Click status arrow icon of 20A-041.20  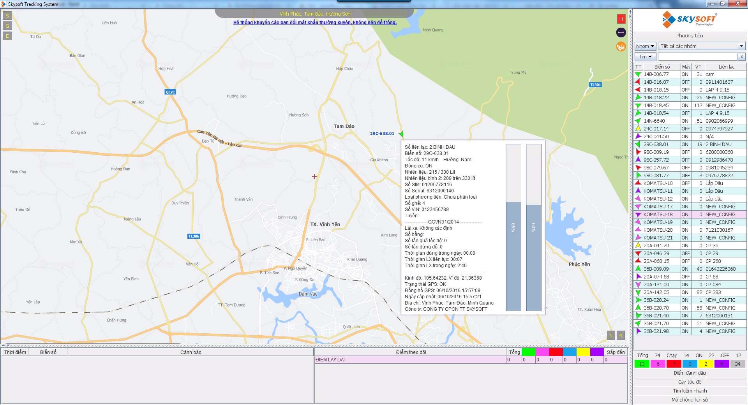tap(638, 245)
